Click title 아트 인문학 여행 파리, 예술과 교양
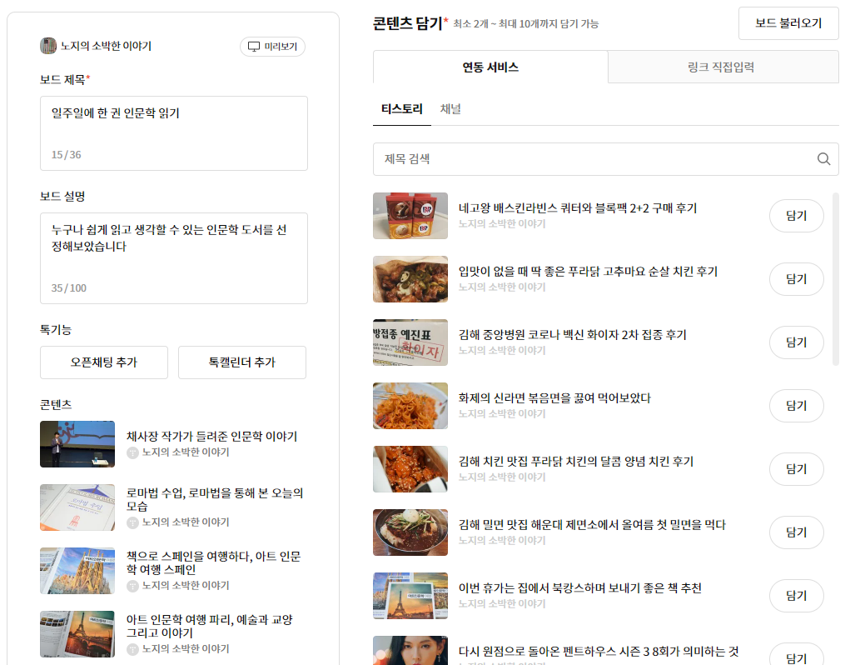 coord(210,626)
